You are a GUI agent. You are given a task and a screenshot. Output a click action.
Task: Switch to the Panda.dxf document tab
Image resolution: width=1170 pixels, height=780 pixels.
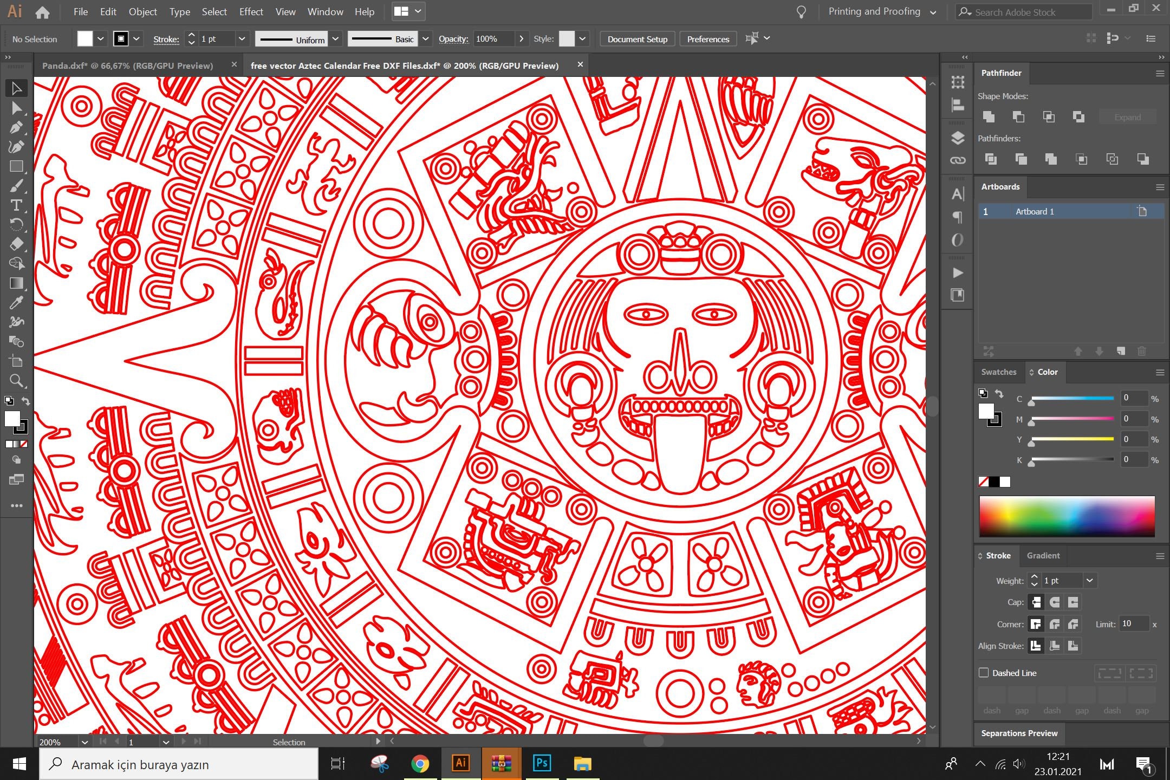[x=127, y=65]
